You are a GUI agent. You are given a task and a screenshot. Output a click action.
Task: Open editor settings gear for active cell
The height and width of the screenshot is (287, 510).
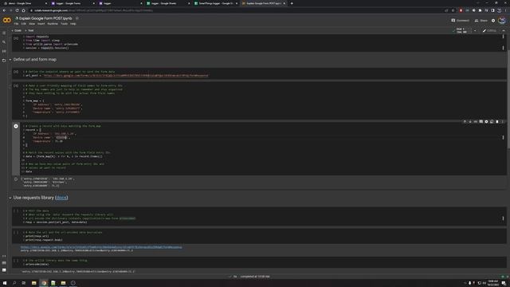(486, 121)
